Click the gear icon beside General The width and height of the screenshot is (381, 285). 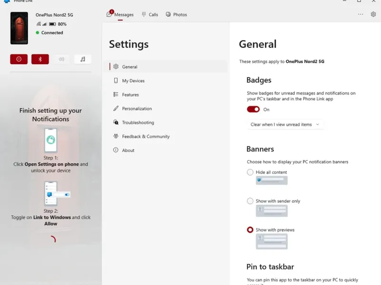116,66
